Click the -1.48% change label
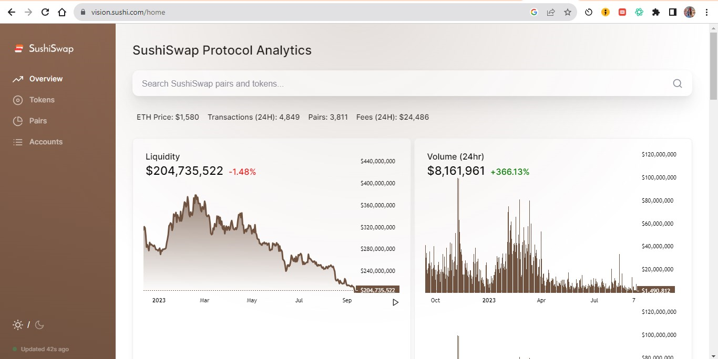Viewport: 718px width, 359px height. 242,172
